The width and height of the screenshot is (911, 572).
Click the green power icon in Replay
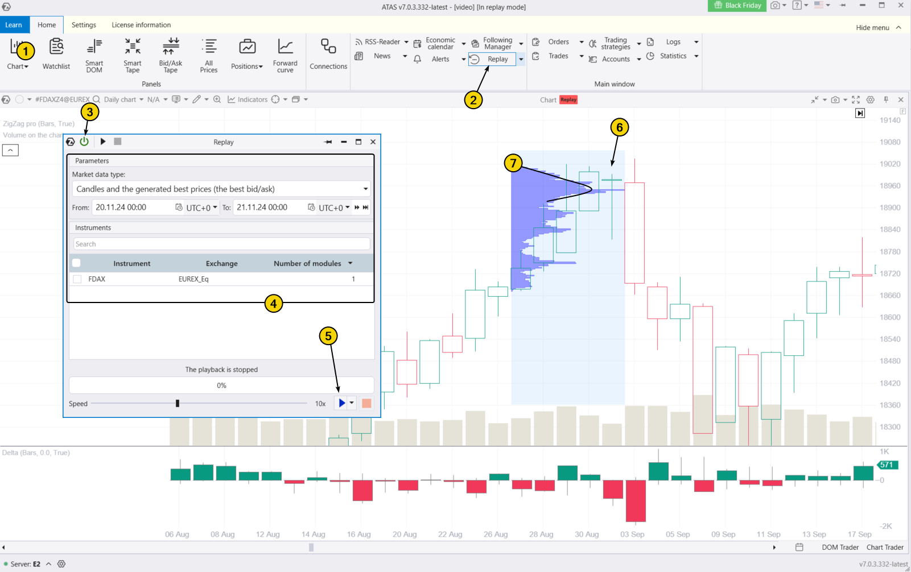[x=84, y=142]
